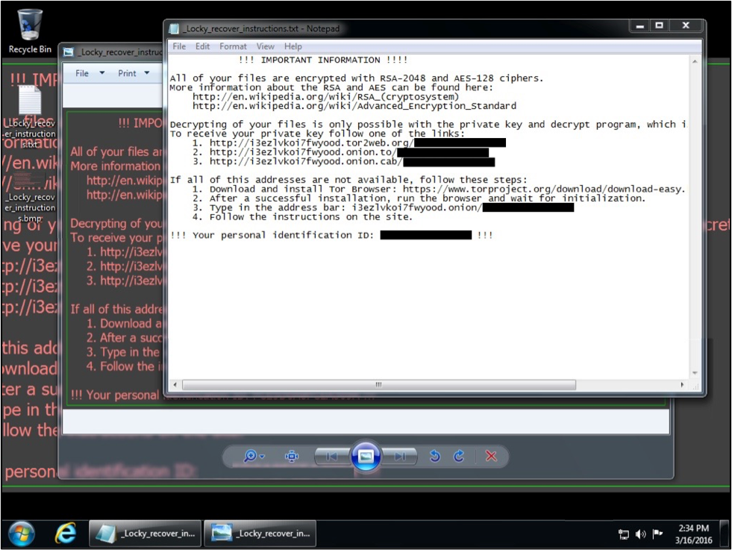Click the onion.cab link line in Notepad
The image size is (732, 550).
tap(343, 161)
